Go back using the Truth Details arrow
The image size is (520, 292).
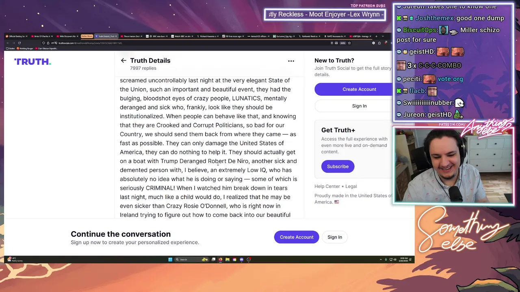coord(123,60)
